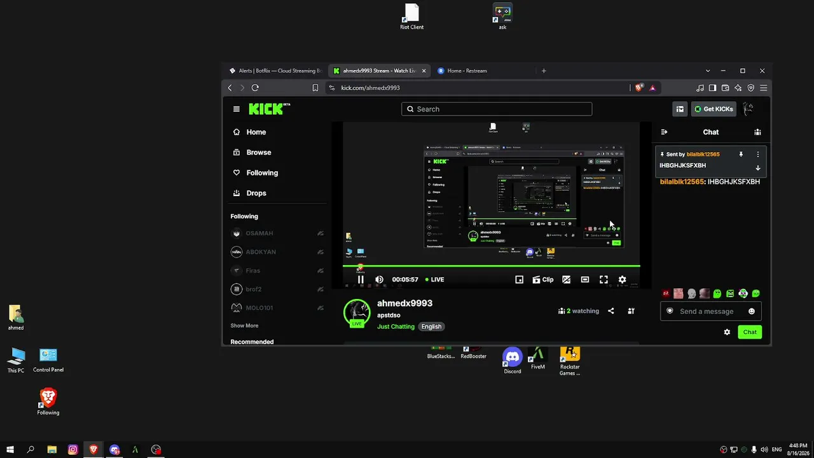Open the browser music playlist icon
Image resolution: width=814 pixels, height=458 pixels.
coord(700,88)
